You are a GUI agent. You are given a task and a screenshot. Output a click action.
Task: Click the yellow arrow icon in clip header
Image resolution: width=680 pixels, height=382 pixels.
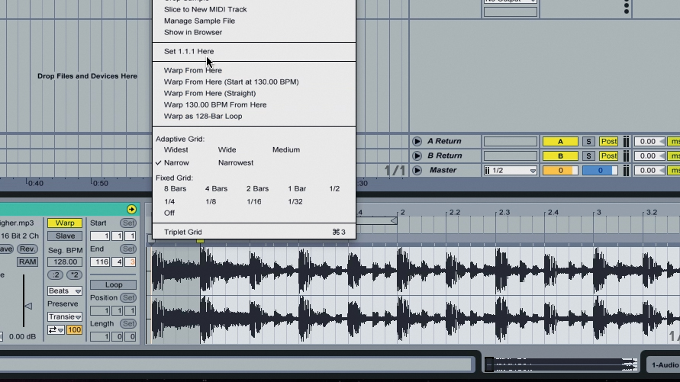131,209
